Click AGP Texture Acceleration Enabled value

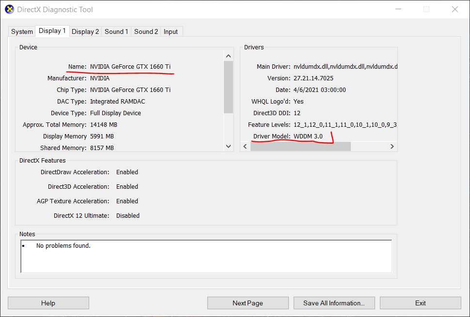(x=127, y=201)
